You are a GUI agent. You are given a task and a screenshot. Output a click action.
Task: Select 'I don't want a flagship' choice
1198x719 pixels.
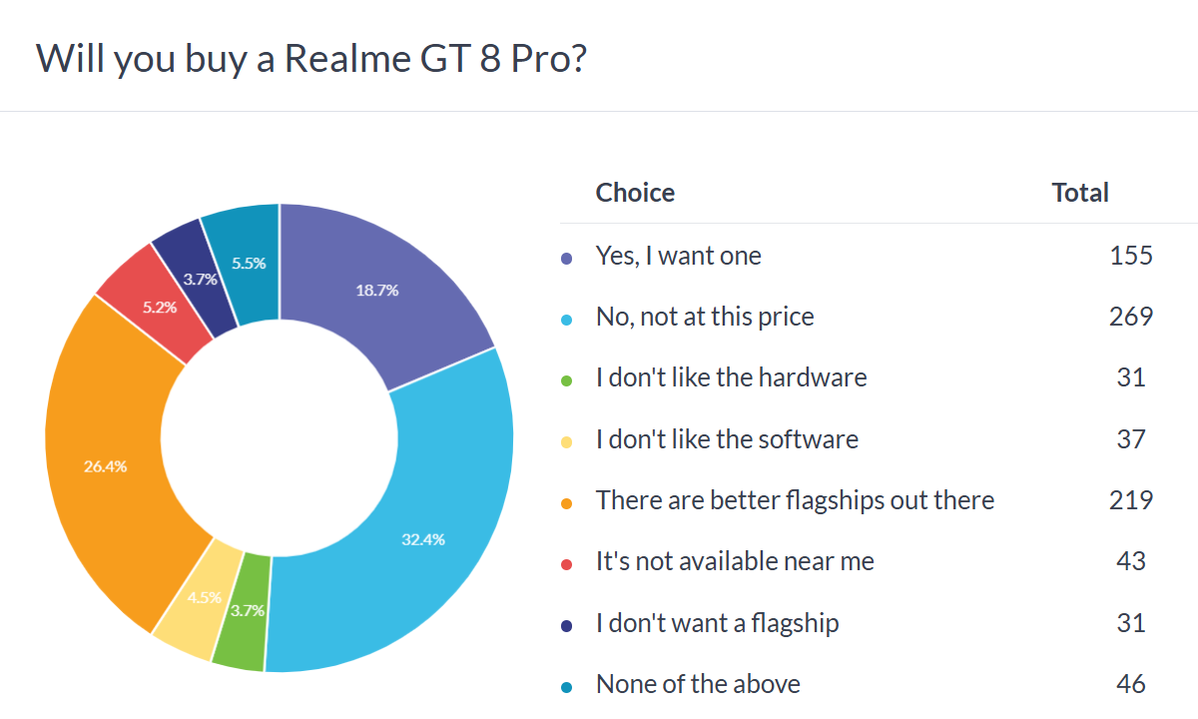(717, 624)
